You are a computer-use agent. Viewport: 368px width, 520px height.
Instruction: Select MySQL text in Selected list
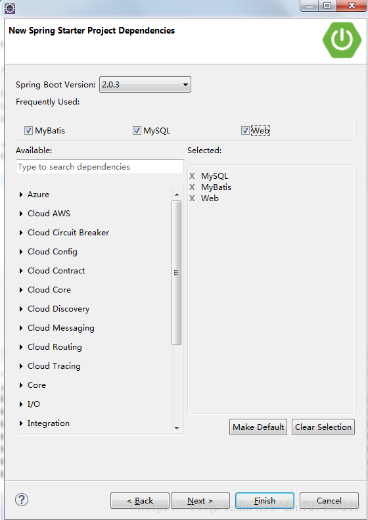coord(214,176)
